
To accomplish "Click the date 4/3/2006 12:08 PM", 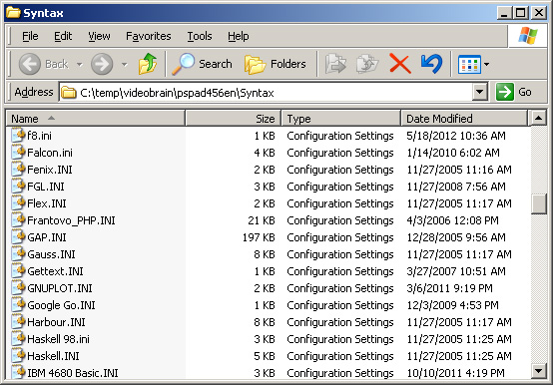I will [x=452, y=220].
